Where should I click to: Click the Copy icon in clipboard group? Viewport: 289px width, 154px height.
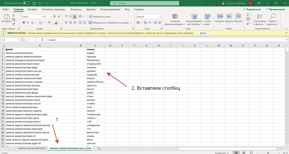click(x=14, y=20)
